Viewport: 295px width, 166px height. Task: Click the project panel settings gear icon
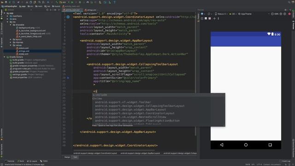coord(55,10)
